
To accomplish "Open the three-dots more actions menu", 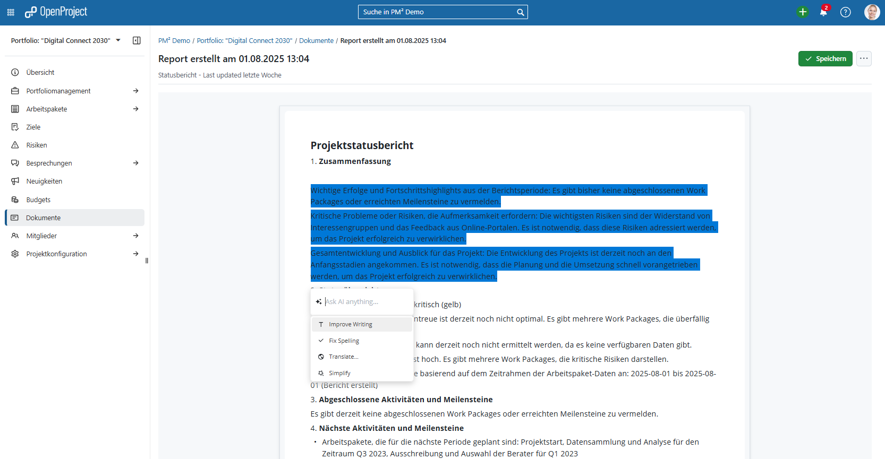I will pos(864,58).
